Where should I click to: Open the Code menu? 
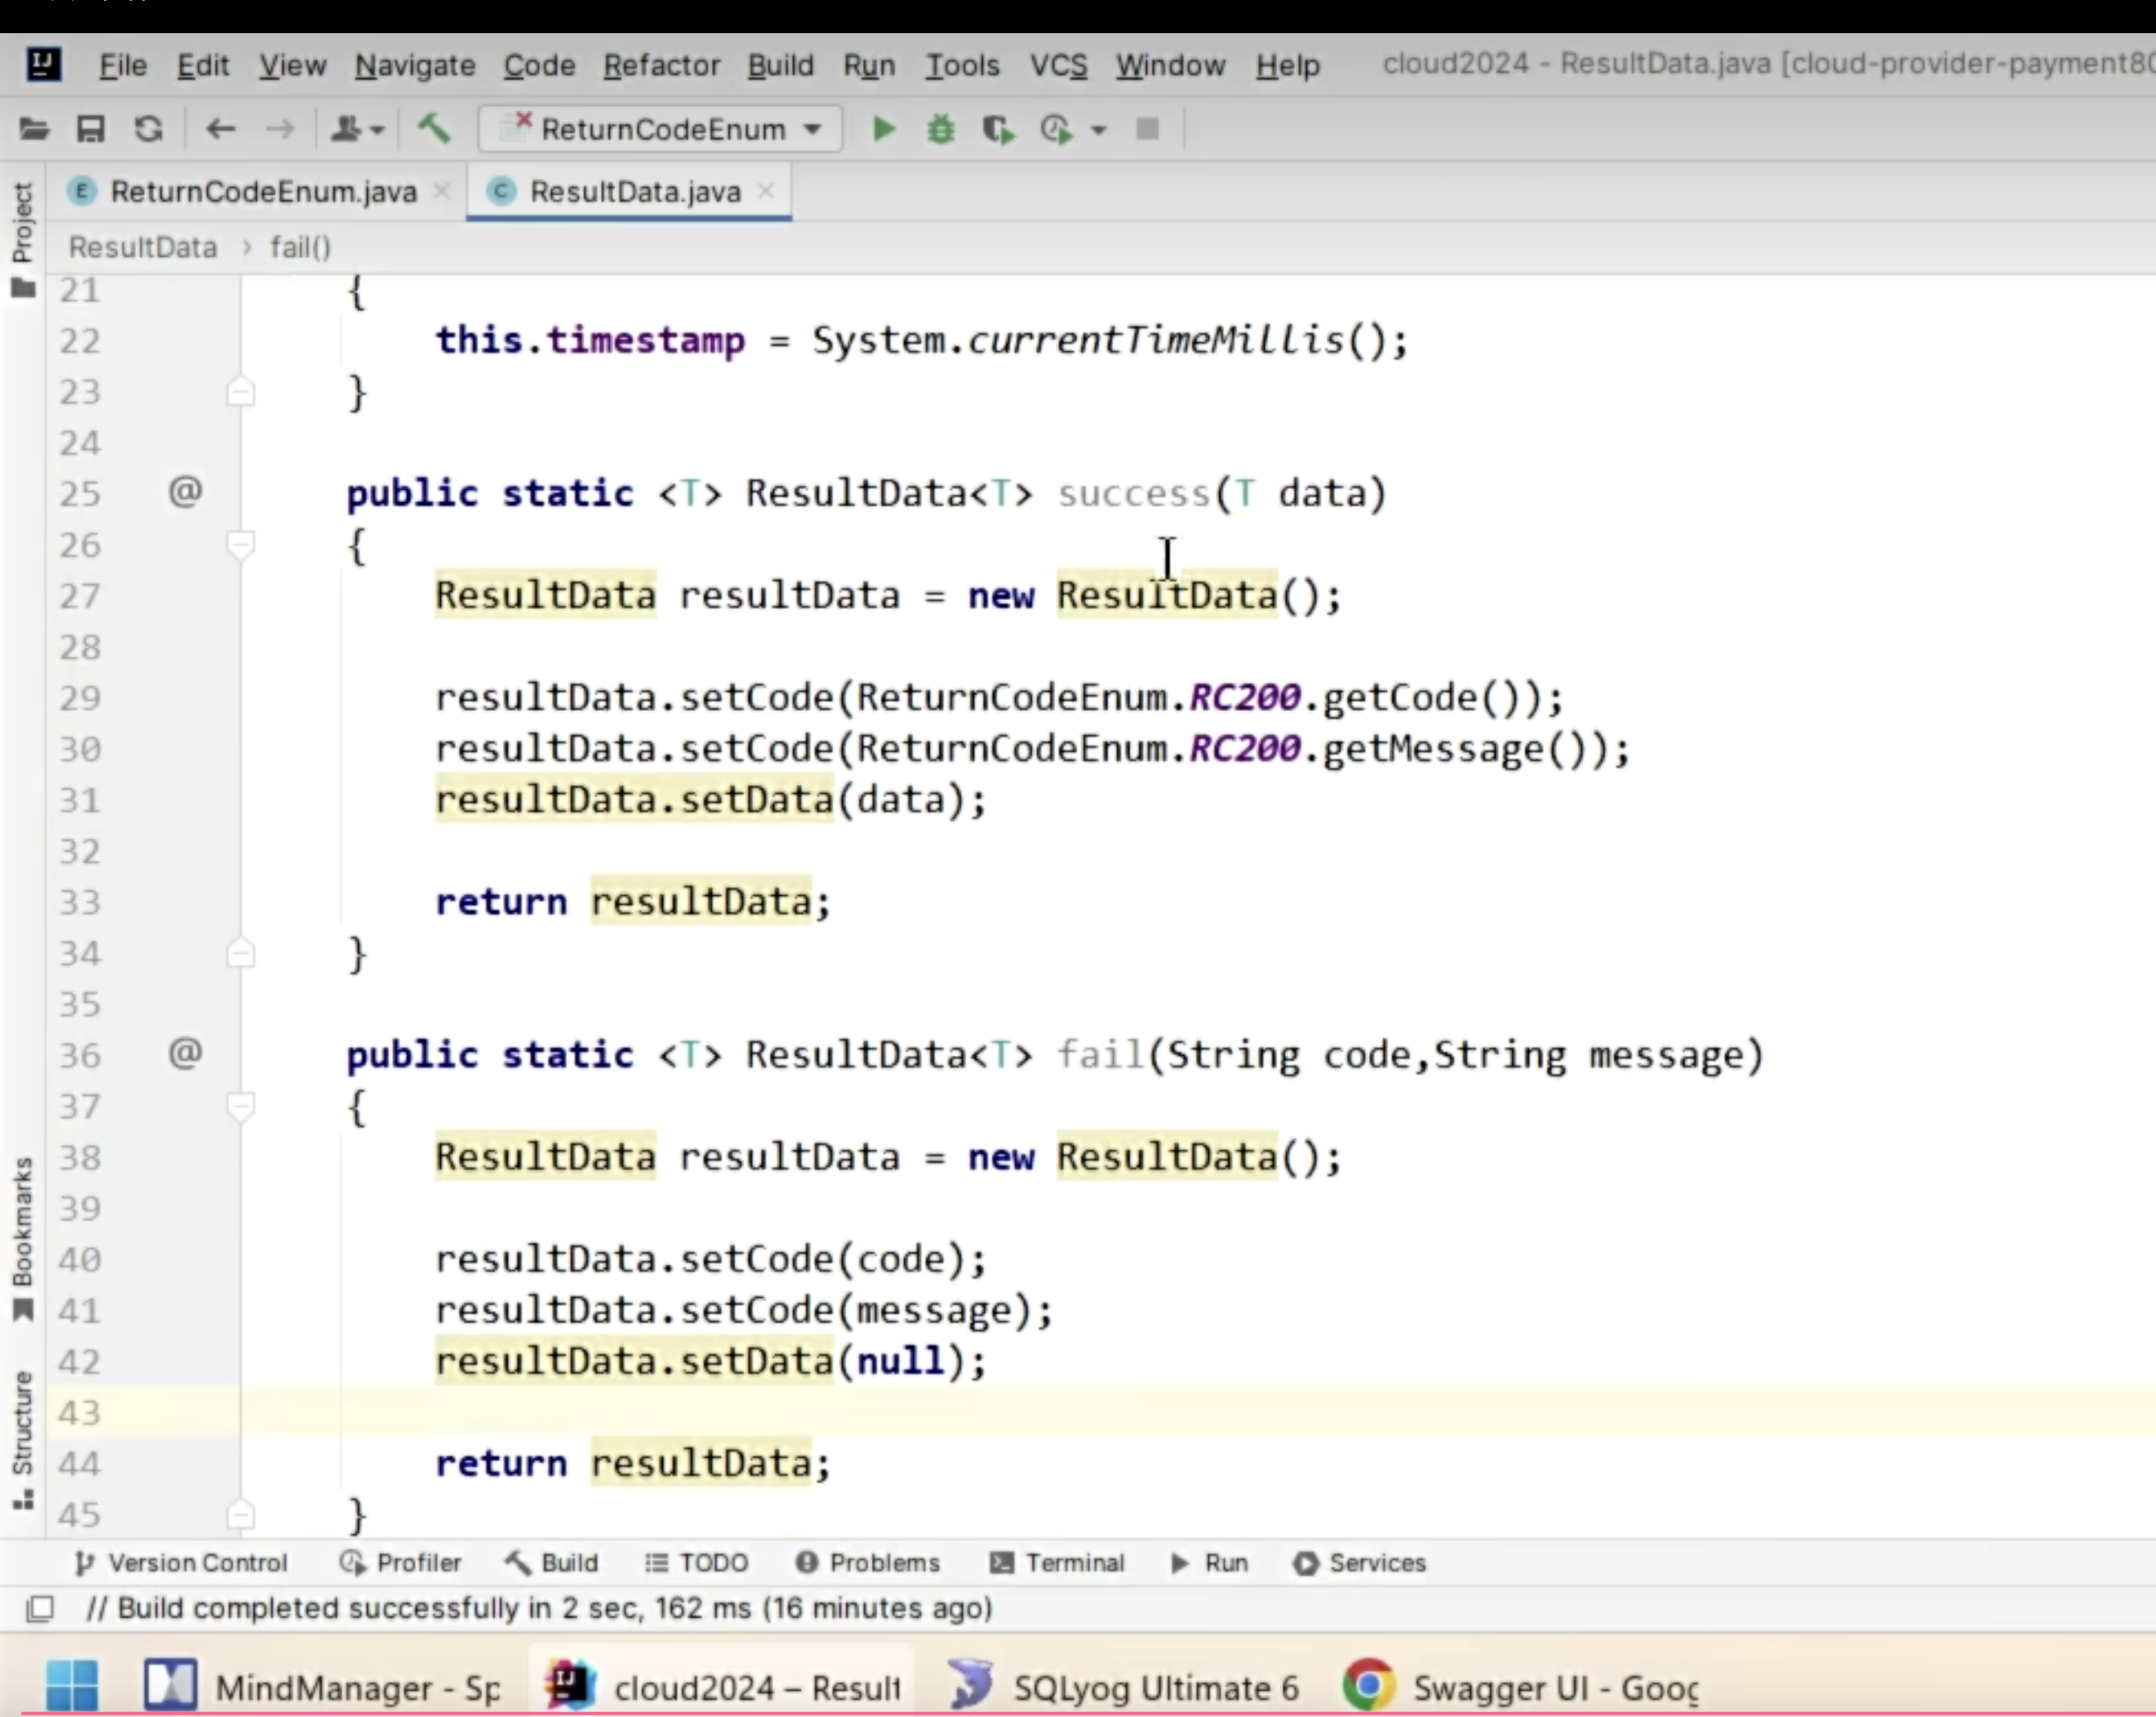(x=539, y=65)
